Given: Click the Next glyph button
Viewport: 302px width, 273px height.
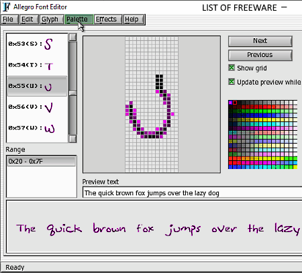Looking at the screenshot, I should pyautogui.click(x=260, y=41).
